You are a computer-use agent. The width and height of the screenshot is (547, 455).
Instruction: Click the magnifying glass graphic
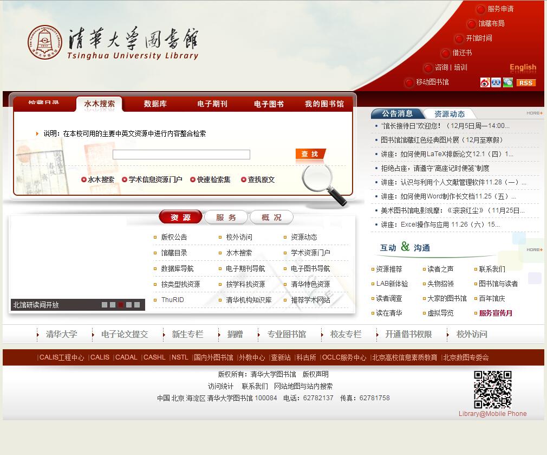click(x=324, y=184)
